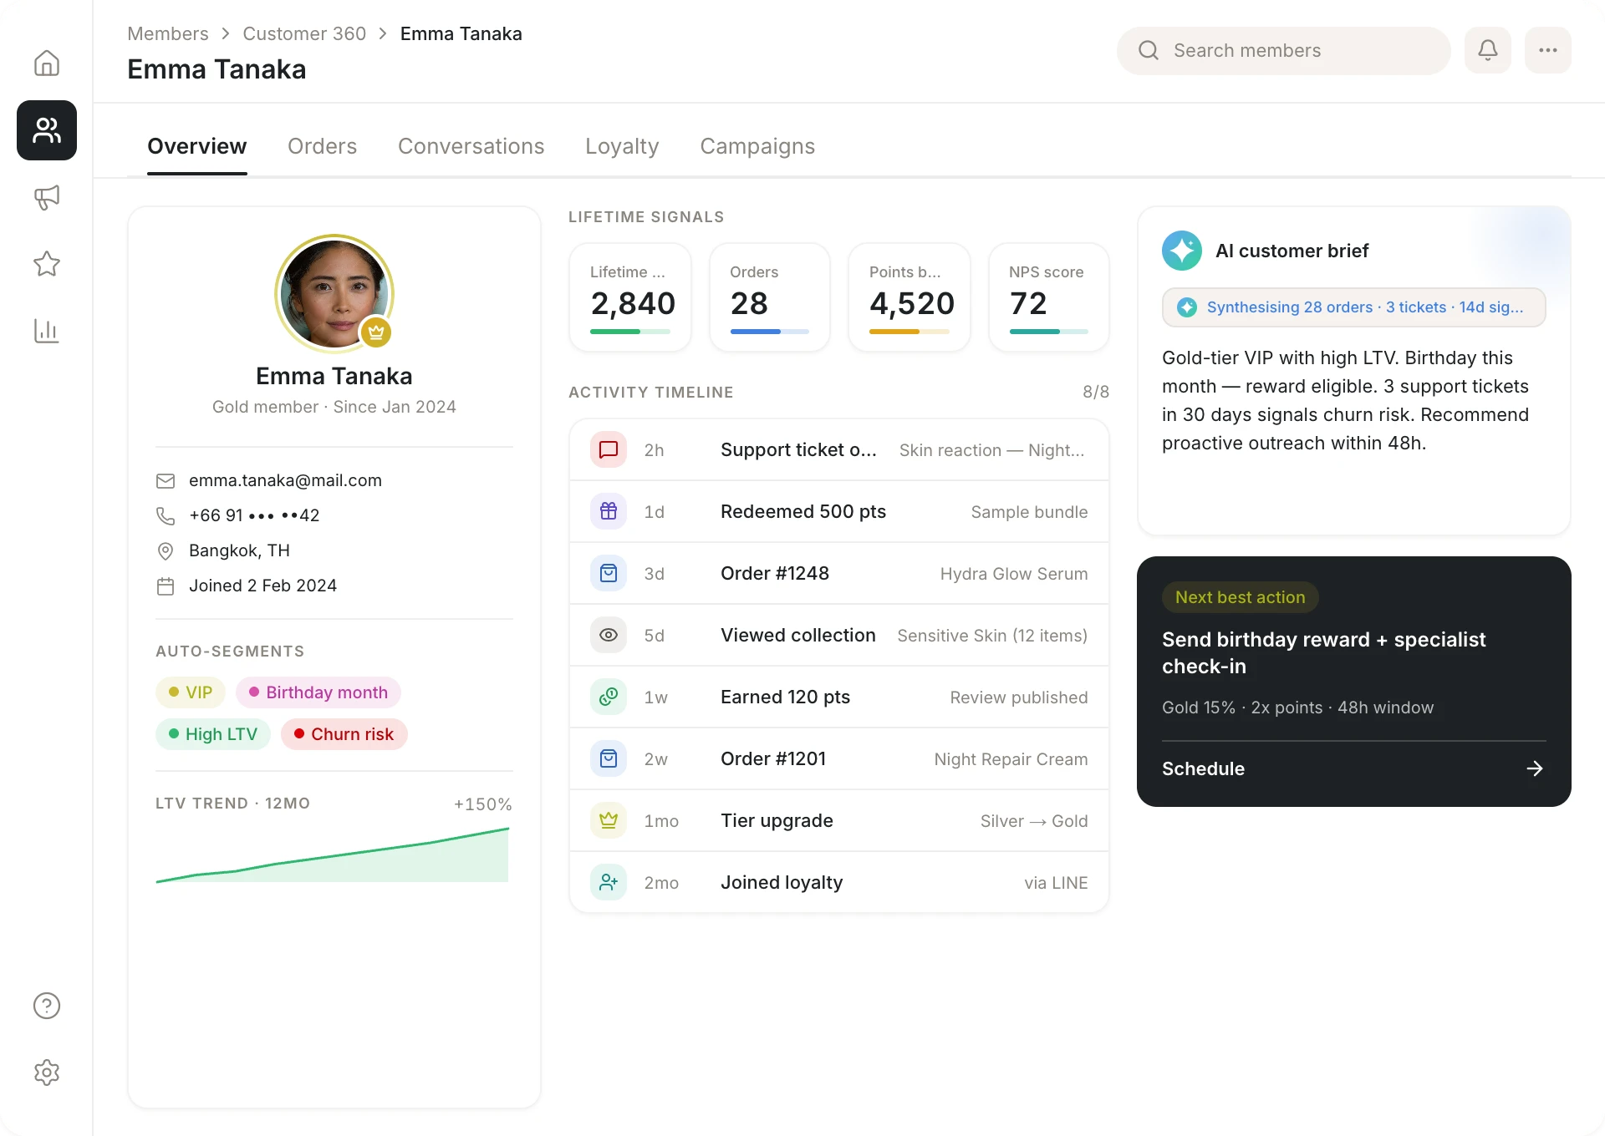Screen dimensions: 1605x1136
Task: Click the eye icon for Viewed collection
Action: click(x=609, y=635)
